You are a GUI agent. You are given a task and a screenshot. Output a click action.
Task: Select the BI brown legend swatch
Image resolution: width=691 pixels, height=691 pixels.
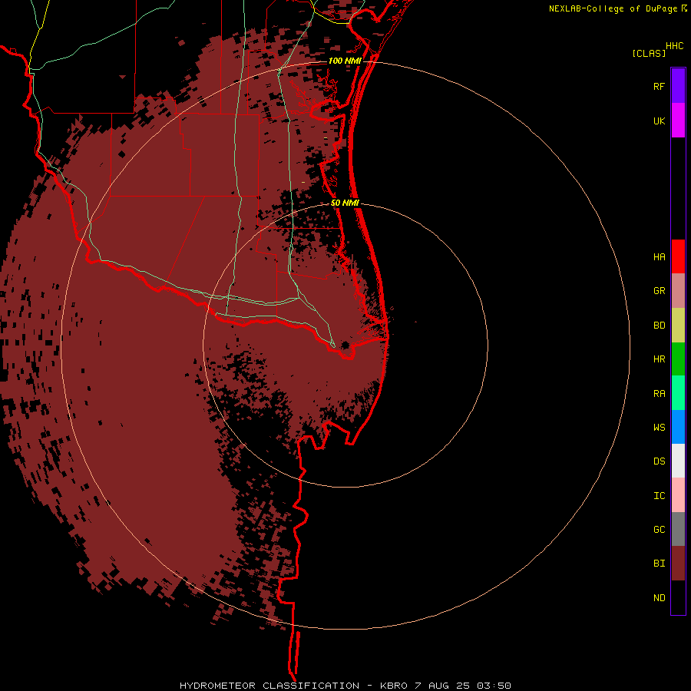678,564
